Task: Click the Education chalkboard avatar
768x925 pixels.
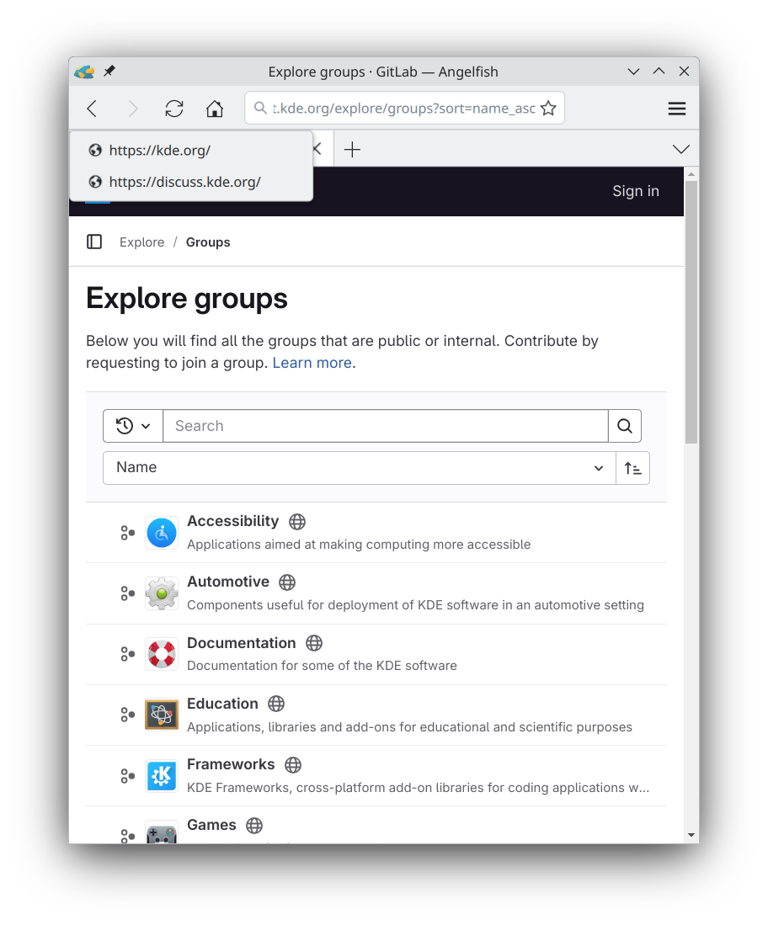Action: click(162, 715)
